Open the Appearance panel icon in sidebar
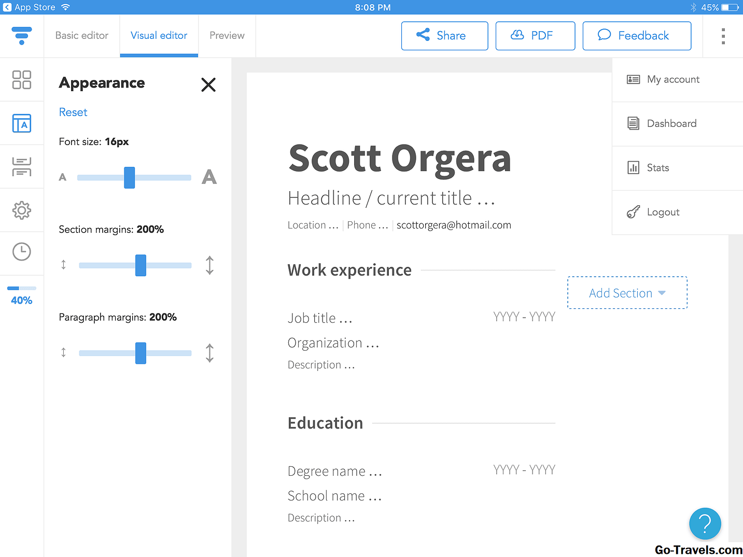 [x=21, y=123]
